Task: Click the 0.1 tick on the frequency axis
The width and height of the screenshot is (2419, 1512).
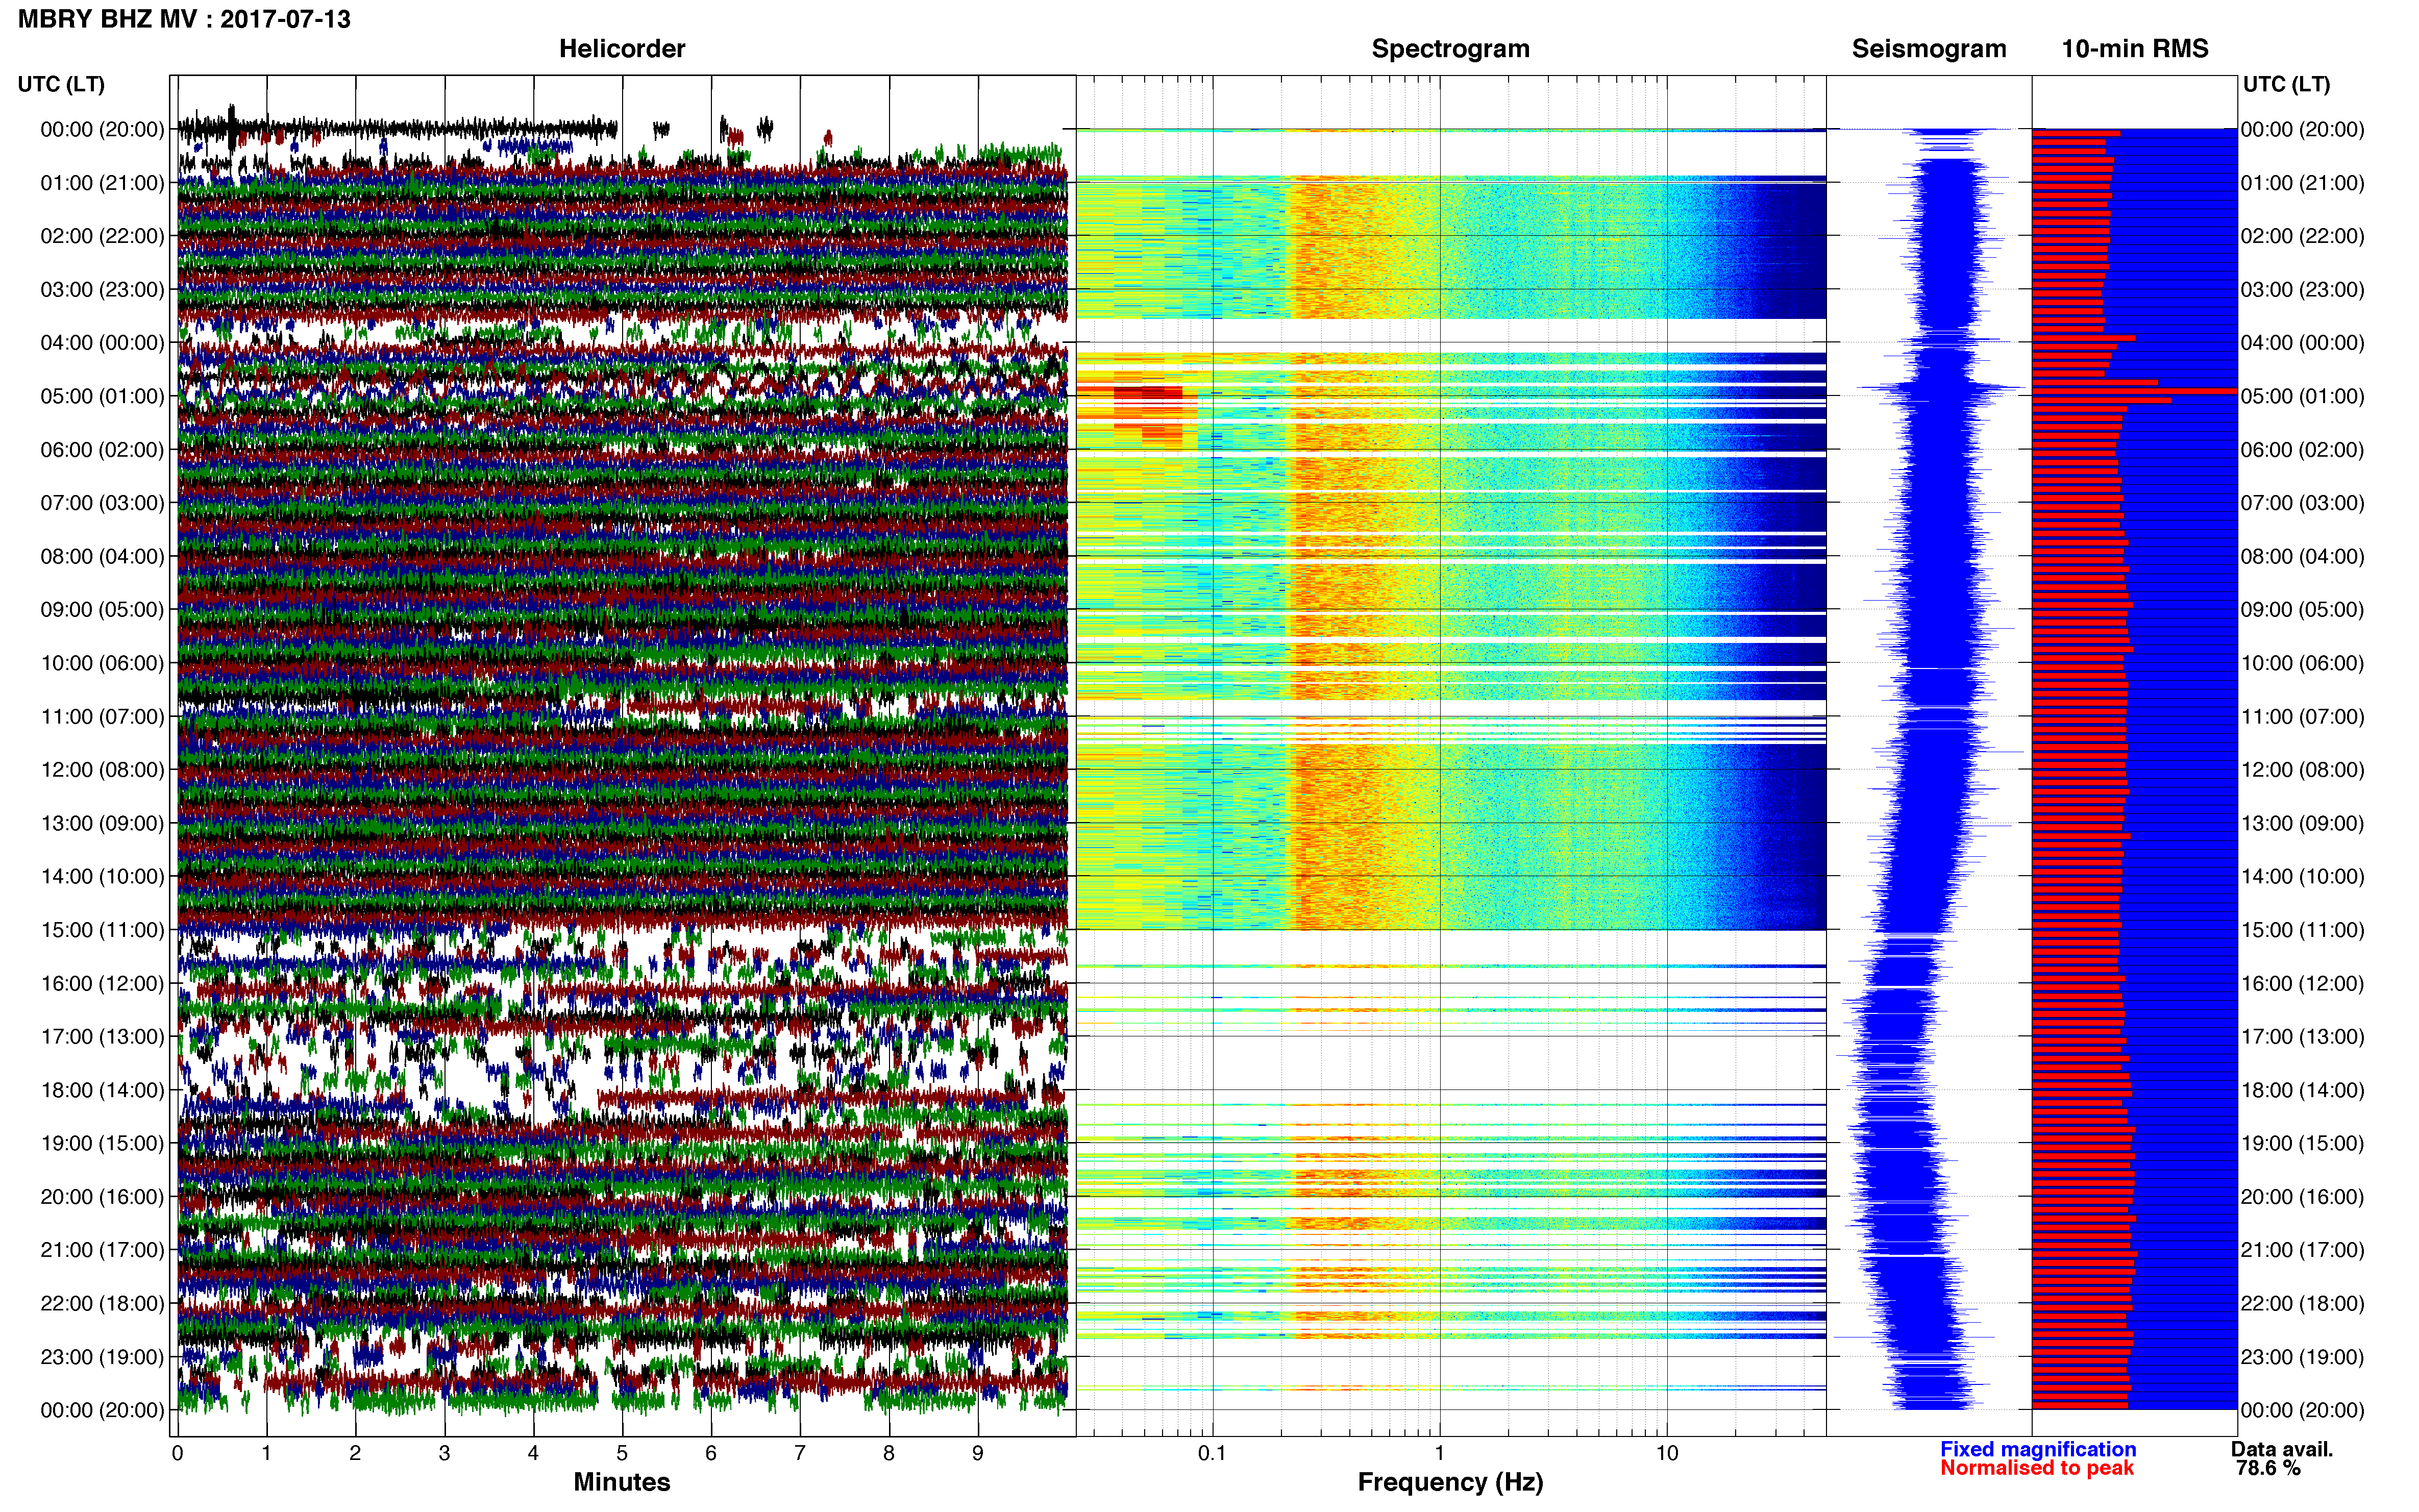Action: (x=1212, y=1453)
